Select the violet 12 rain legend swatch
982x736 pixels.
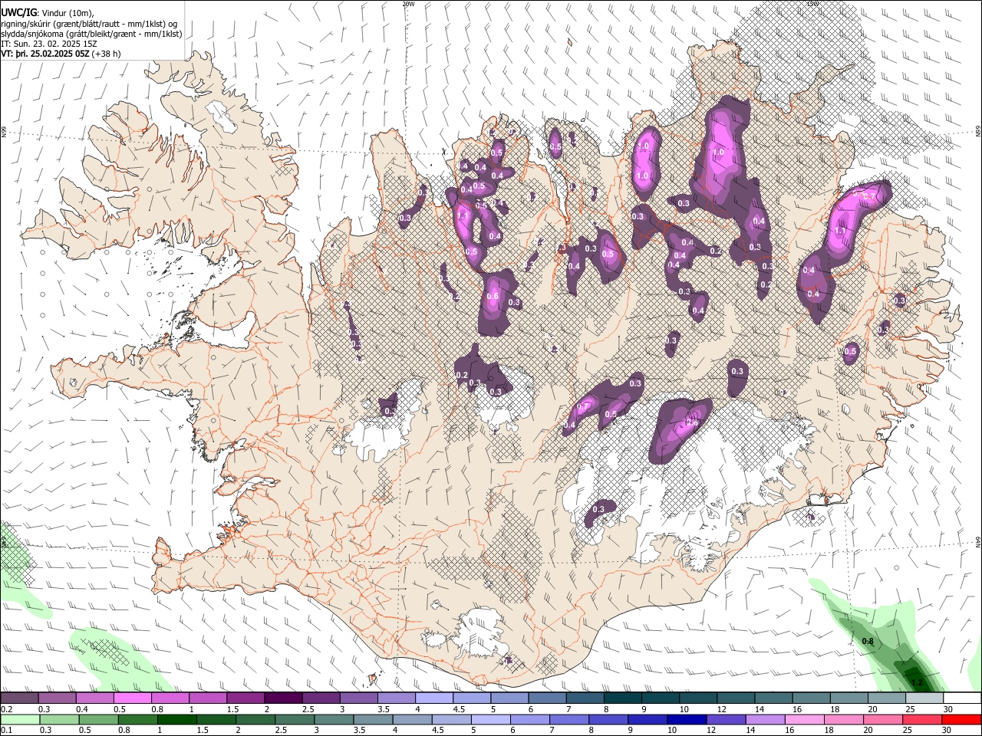727,719
